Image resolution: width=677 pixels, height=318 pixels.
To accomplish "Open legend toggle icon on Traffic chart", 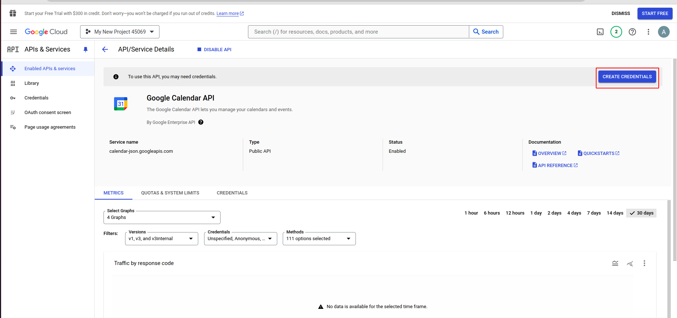I will coord(615,263).
